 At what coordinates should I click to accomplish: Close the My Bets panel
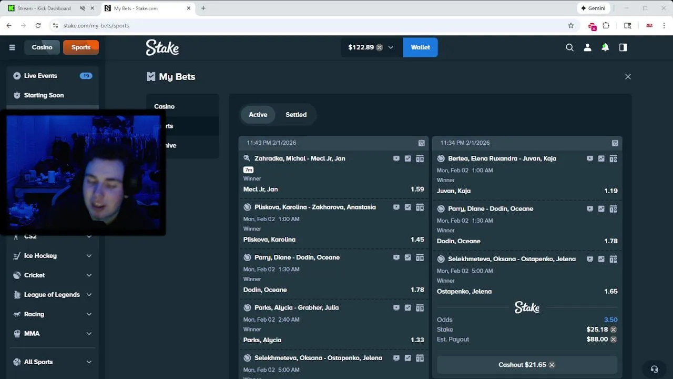628,77
